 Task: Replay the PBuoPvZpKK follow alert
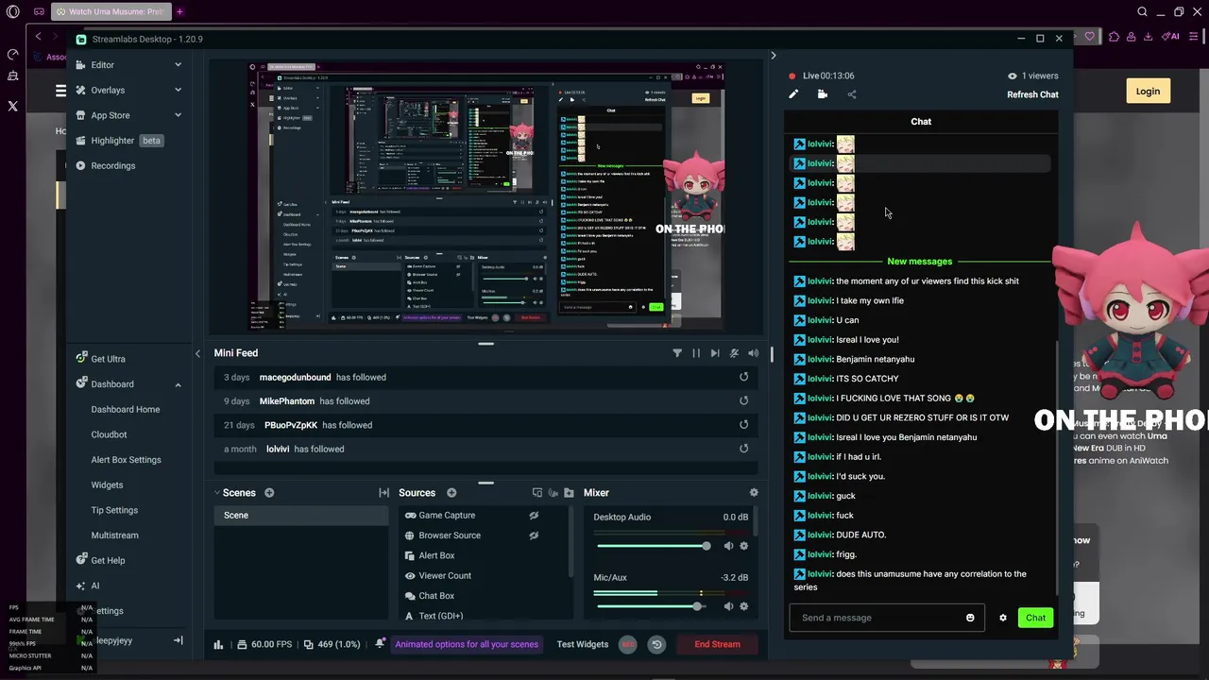point(743,425)
